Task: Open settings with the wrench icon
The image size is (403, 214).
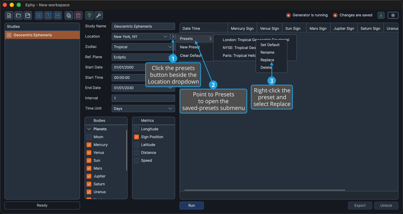Action: point(99,15)
